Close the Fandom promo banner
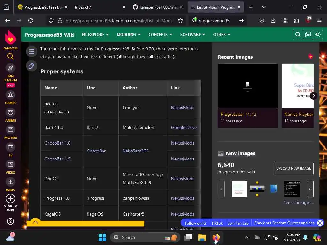This screenshot has height=245, width=327. [x=320, y=223]
